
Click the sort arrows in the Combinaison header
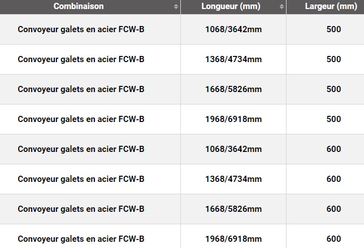[176, 6]
